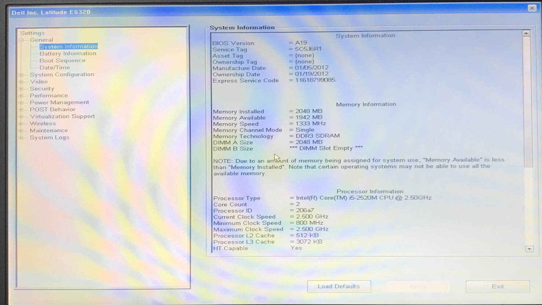
Task: Open Battery Information page
Action: pyautogui.click(x=68, y=53)
